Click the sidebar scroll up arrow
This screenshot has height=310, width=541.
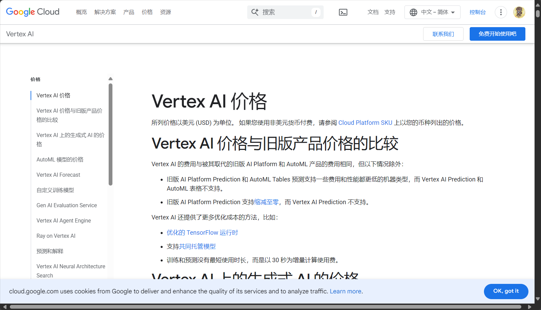pyautogui.click(x=110, y=79)
